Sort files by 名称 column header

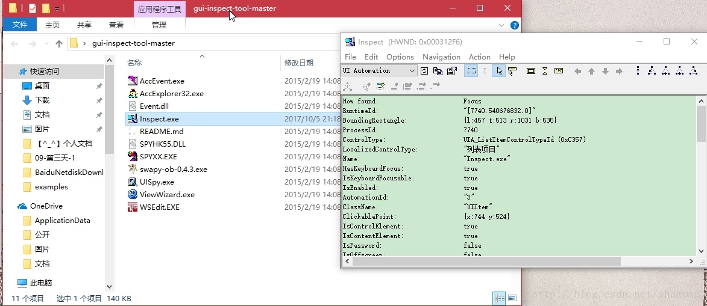coord(134,63)
